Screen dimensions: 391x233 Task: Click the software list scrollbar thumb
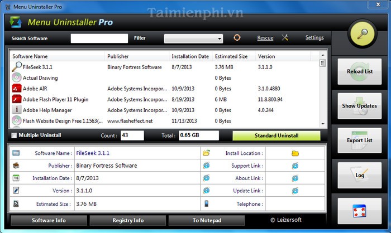pos(323,63)
